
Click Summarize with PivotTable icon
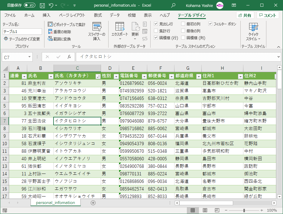pos(50,24)
